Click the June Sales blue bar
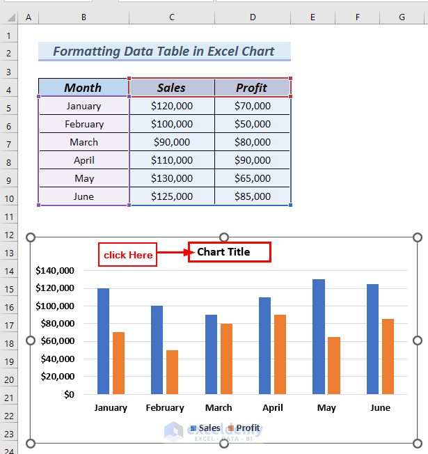428x454 pixels. pyautogui.click(x=372, y=339)
